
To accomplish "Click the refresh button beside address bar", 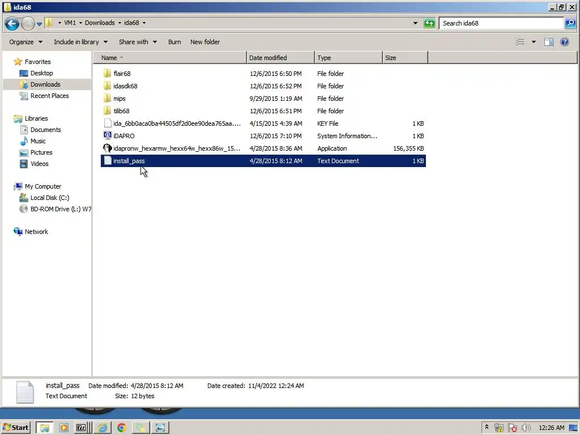I will (429, 23).
